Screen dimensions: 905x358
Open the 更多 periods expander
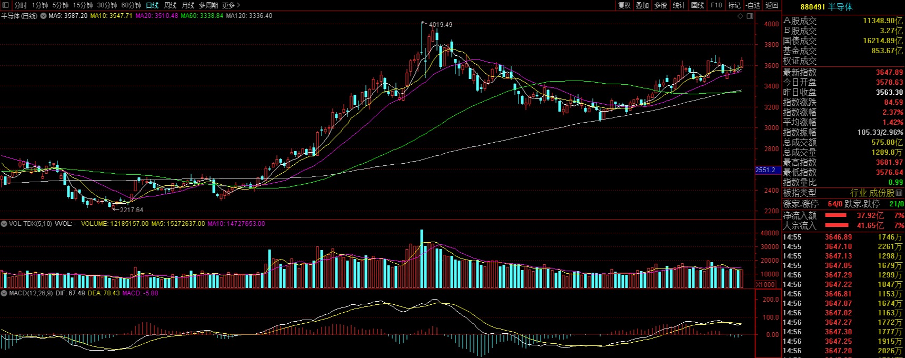coord(231,5)
